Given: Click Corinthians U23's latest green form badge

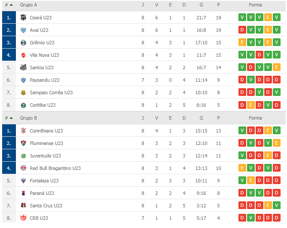Looking at the screenshot, I should (x=242, y=131).
